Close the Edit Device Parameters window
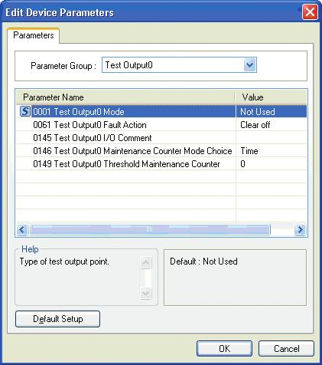This screenshot has width=322, height=365. (x=310, y=12)
